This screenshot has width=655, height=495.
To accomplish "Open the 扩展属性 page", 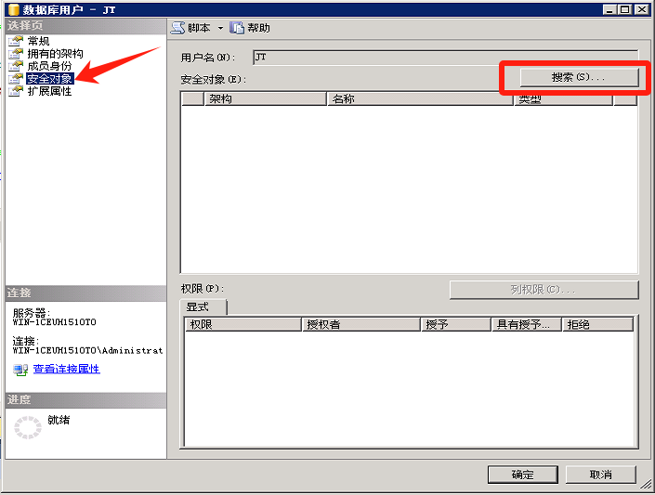I will coord(50,91).
